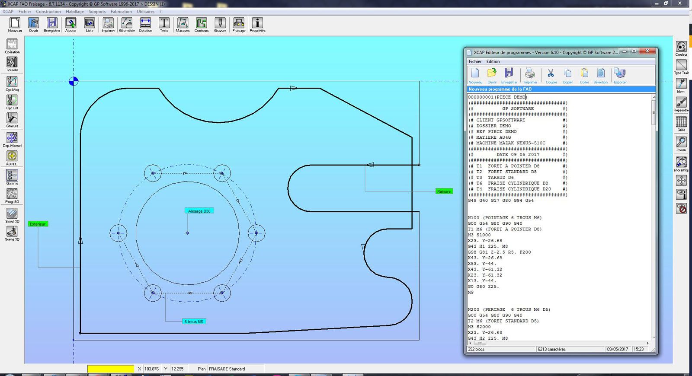Screen dimensions: 692x376
Task: Open the Géométrie tool in the toolbar
Action: click(127, 25)
